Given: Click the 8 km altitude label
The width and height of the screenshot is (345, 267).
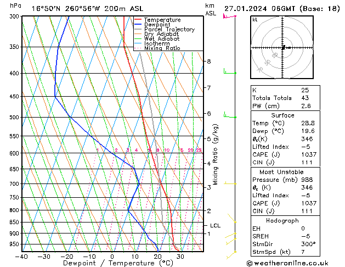Looking at the screenshot, I should [209, 61].
